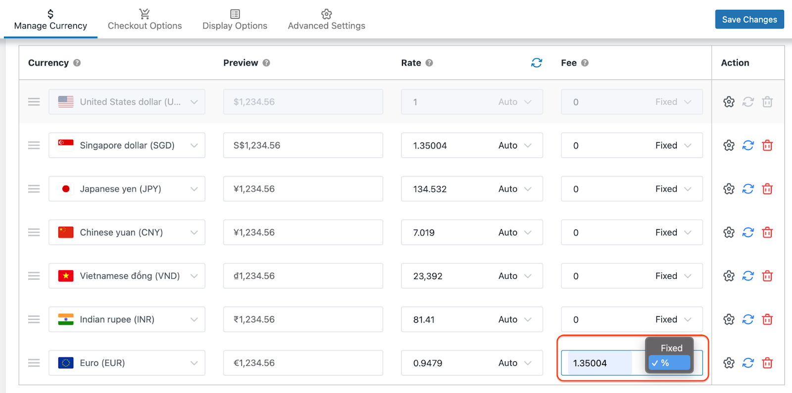Click trash icon for Vietnamese đồng

point(767,276)
